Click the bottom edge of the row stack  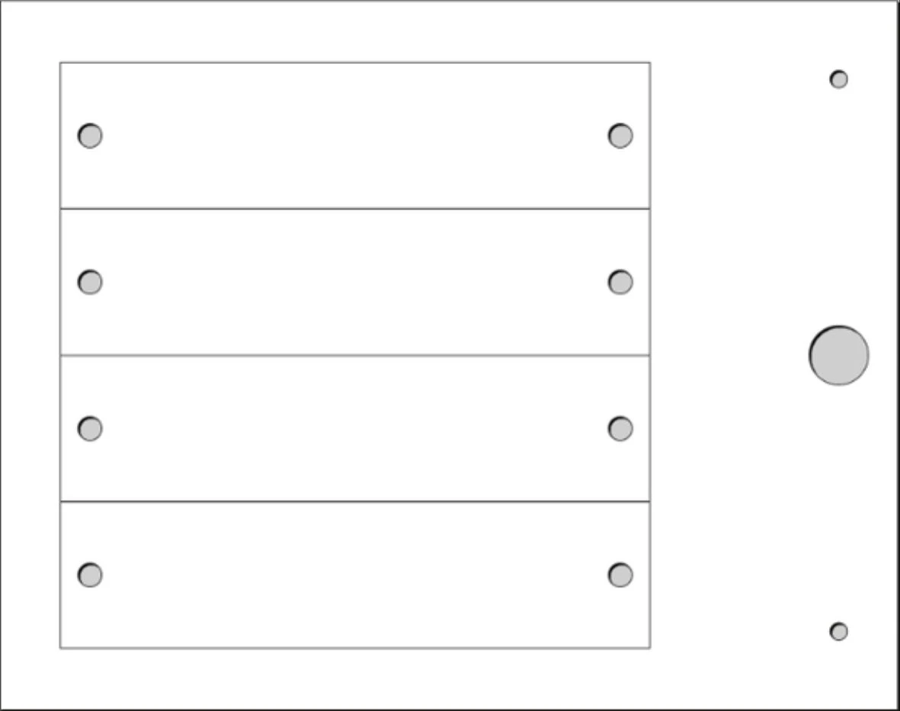pos(355,648)
